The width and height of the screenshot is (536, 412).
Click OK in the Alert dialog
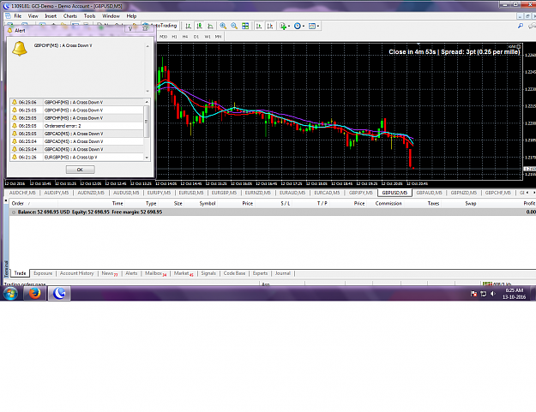pos(80,170)
